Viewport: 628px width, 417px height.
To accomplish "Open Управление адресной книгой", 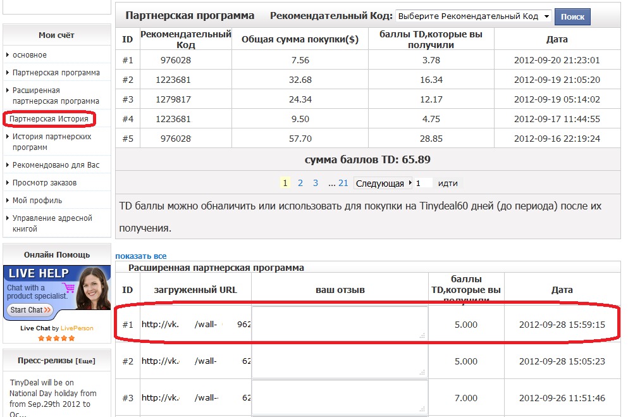I will click(52, 223).
